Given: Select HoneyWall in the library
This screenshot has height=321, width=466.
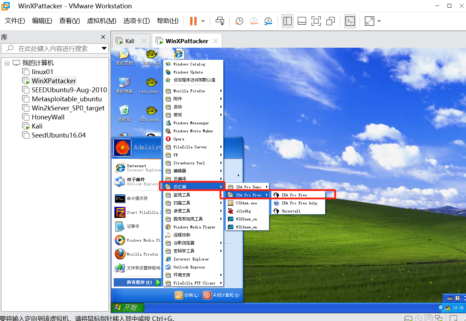Looking at the screenshot, I should pos(48,117).
